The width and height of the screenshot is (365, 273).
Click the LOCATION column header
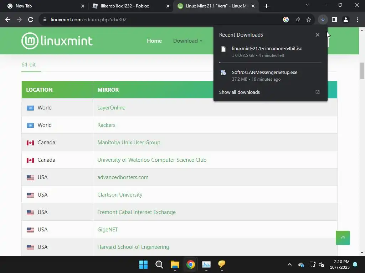click(57, 90)
